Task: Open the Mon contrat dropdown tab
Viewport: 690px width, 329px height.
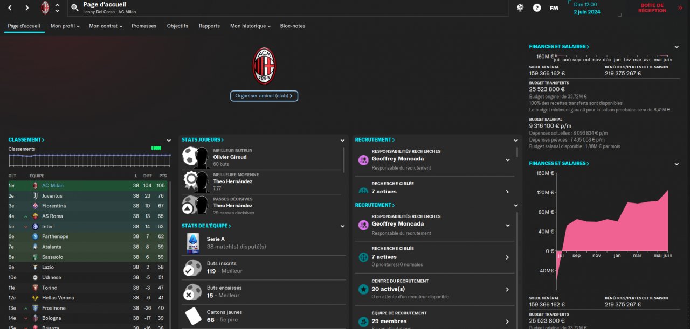Action: coord(105,26)
